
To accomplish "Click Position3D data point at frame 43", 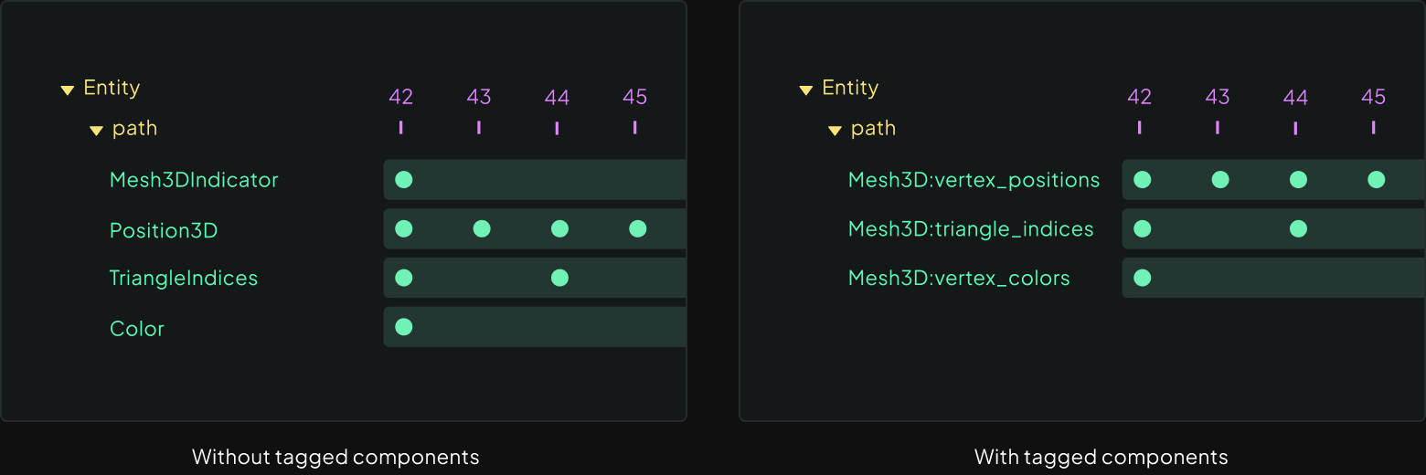I will click(x=482, y=229).
